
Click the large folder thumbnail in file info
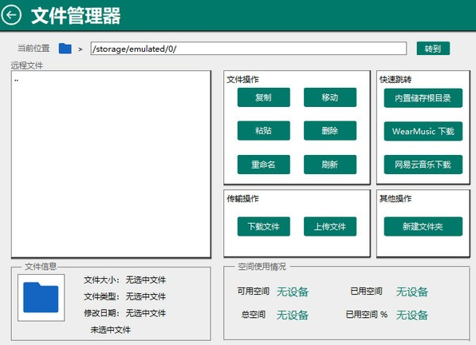[41, 298]
